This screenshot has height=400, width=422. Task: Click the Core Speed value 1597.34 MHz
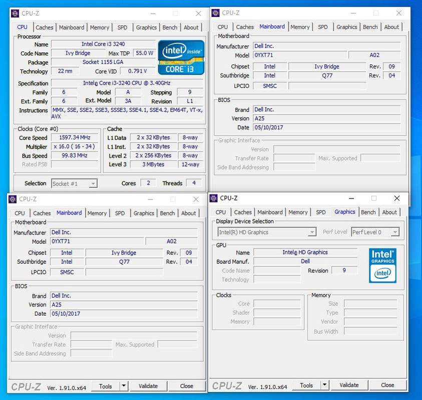pyautogui.click(x=75, y=137)
